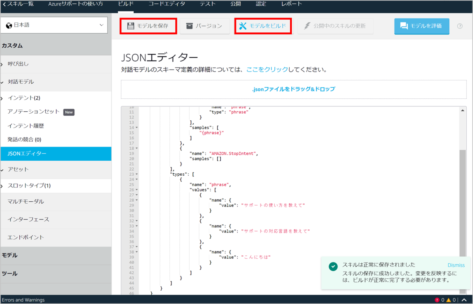Click the version archive box icon
Image resolution: width=473 pixels, height=304 pixels.
coord(190,26)
